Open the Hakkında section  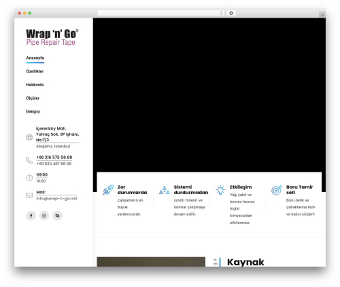coord(35,85)
